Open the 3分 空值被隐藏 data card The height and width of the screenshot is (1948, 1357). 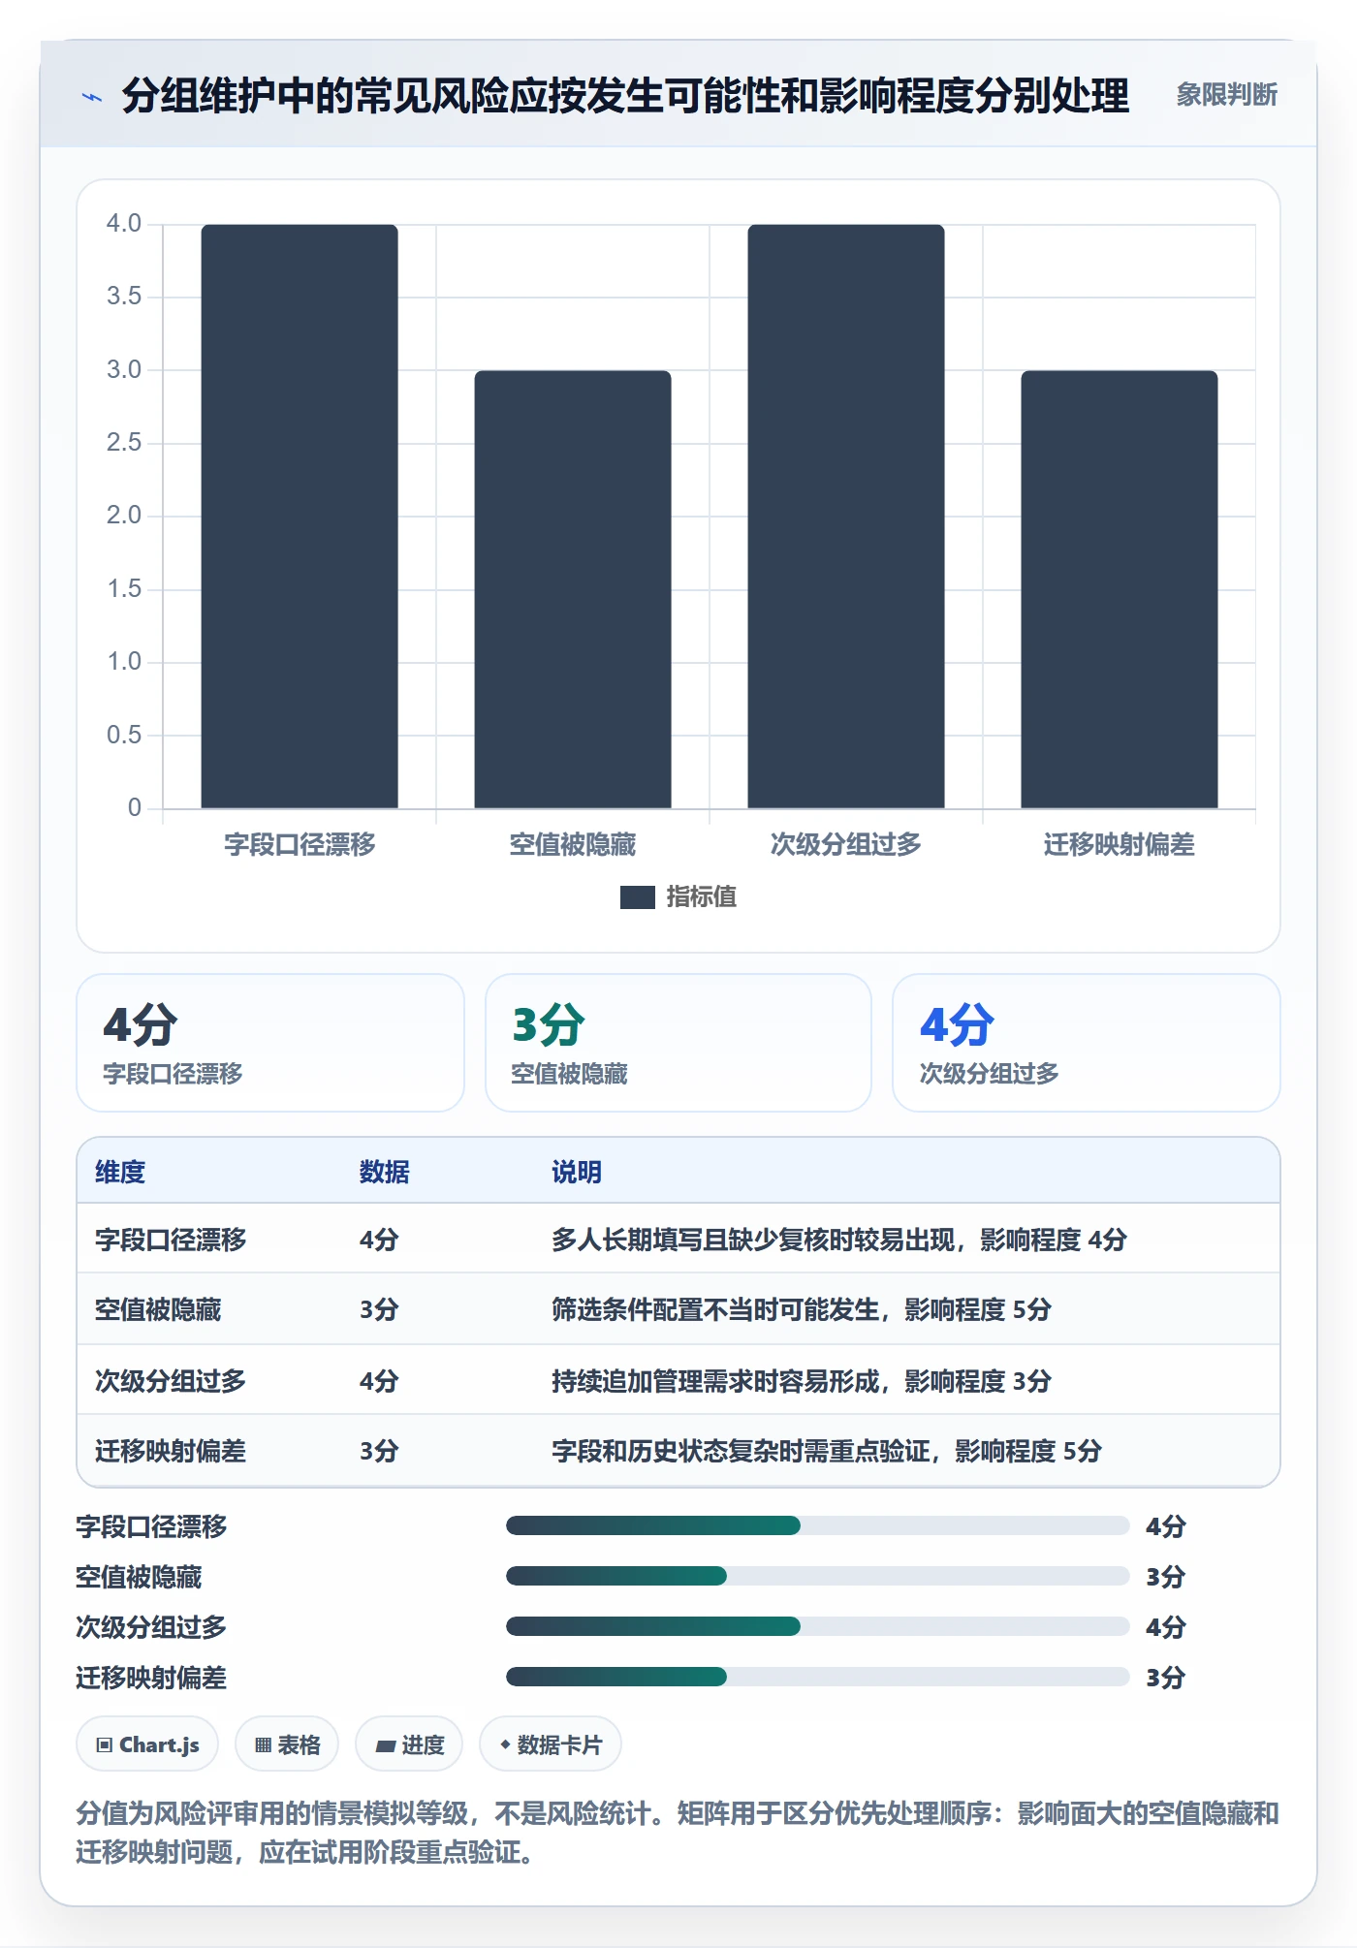pos(678,1043)
